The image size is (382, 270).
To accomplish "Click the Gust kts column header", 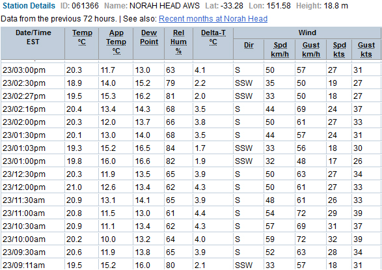I will [366, 49].
